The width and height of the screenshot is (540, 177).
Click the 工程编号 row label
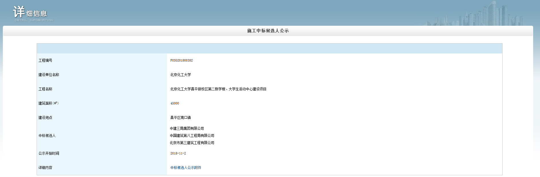tap(45, 61)
